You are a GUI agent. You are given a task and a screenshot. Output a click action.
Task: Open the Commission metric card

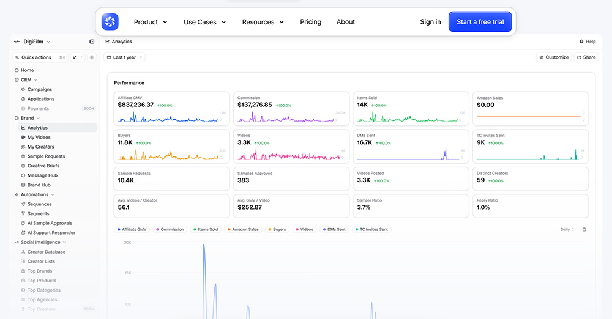pos(291,109)
